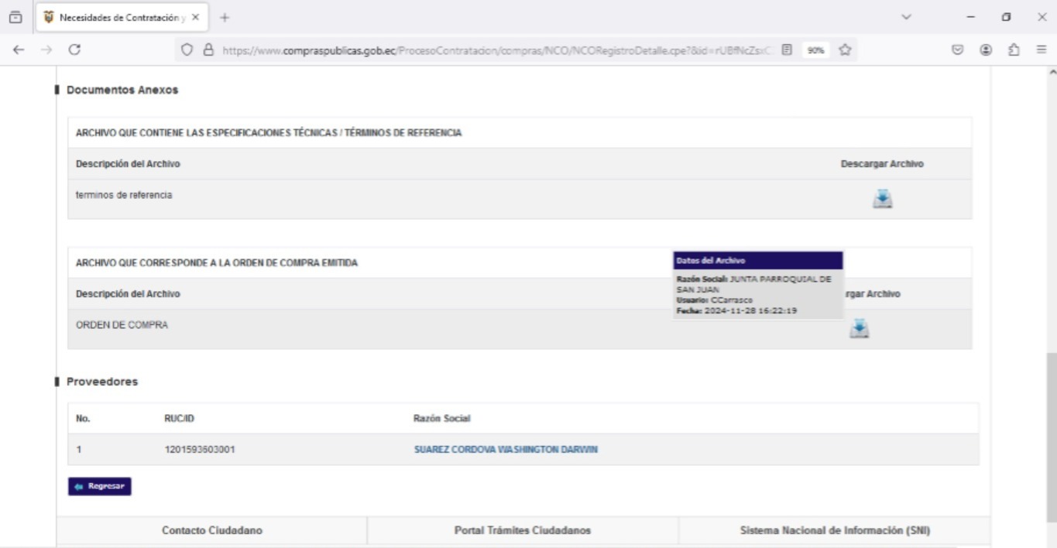This screenshot has height=548, width=1057.
Task: Click the address bar URL field
Action: point(496,50)
